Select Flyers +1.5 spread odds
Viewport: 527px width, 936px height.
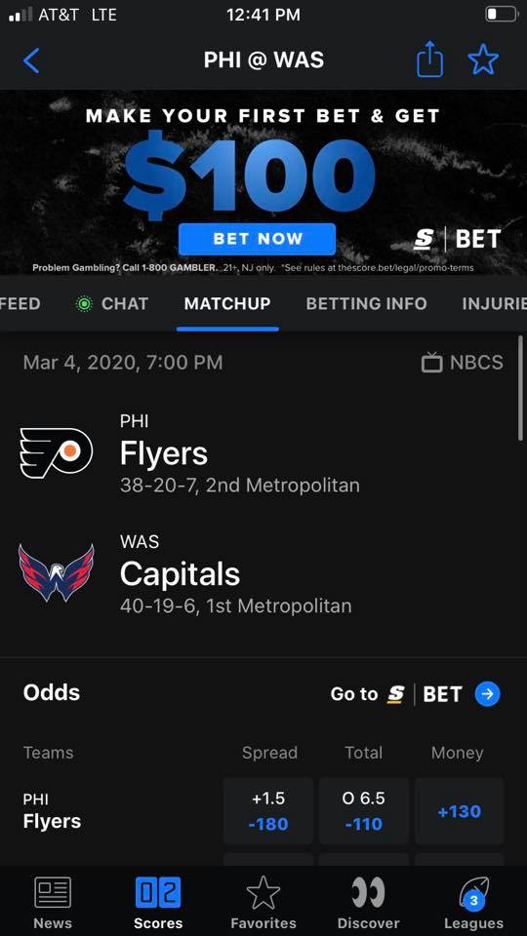tap(268, 810)
